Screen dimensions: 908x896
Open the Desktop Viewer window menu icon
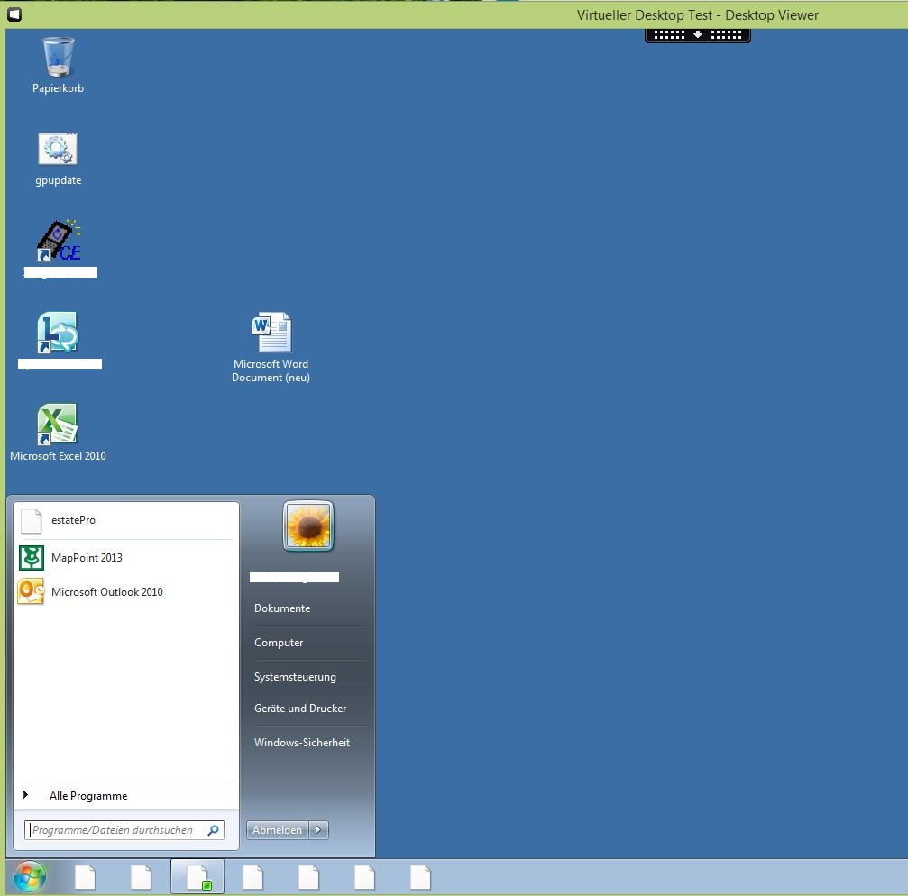click(x=14, y=14)
